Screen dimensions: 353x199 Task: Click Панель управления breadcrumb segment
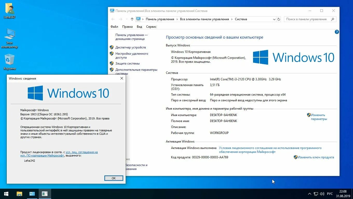point(160,19)
